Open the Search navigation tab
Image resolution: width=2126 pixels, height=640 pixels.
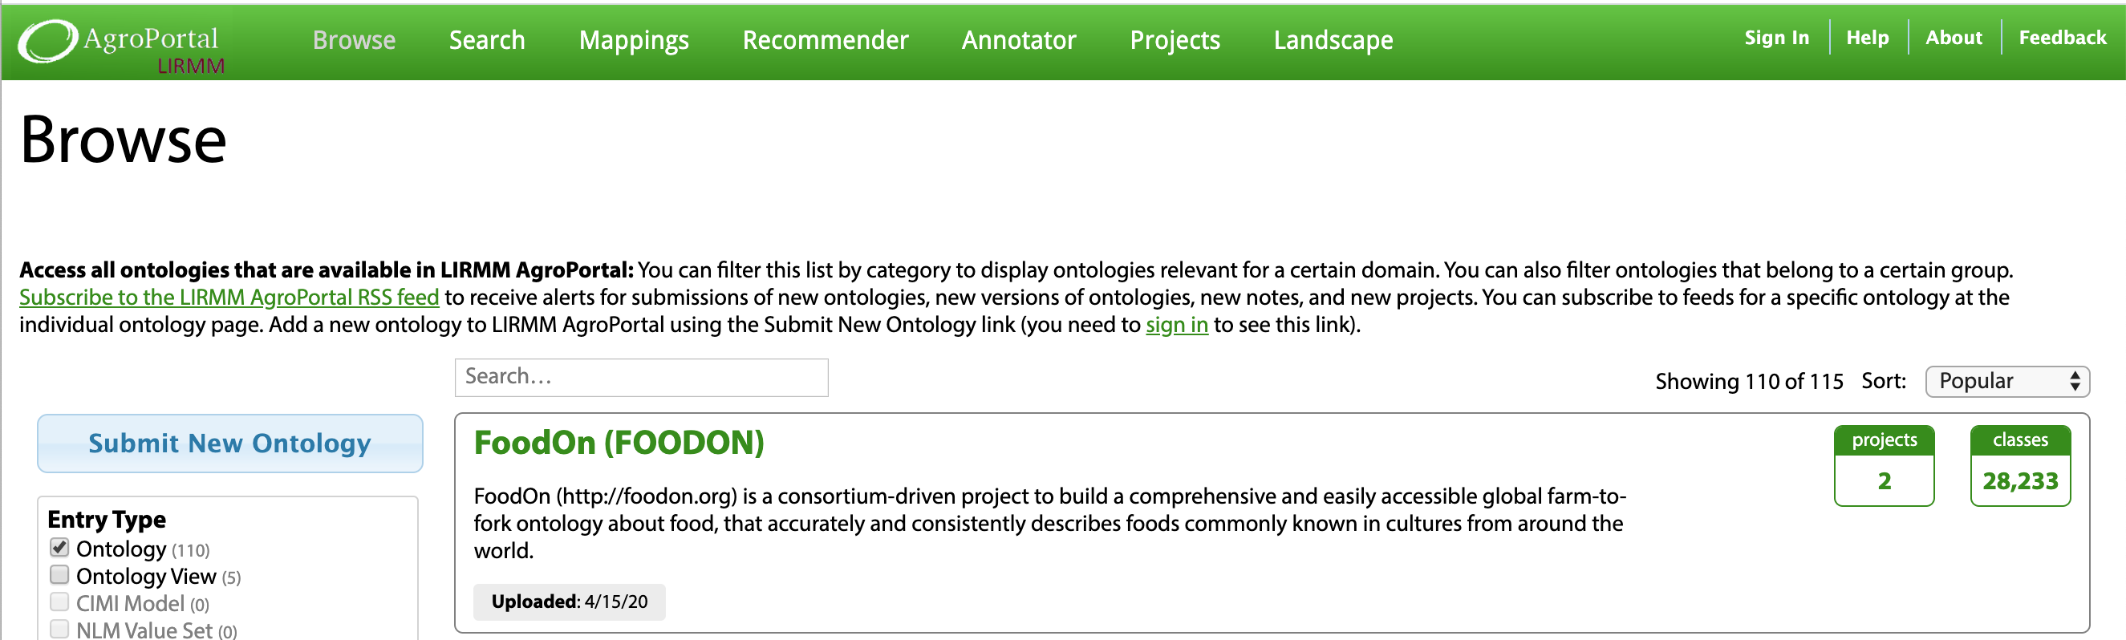click(487, 40)
